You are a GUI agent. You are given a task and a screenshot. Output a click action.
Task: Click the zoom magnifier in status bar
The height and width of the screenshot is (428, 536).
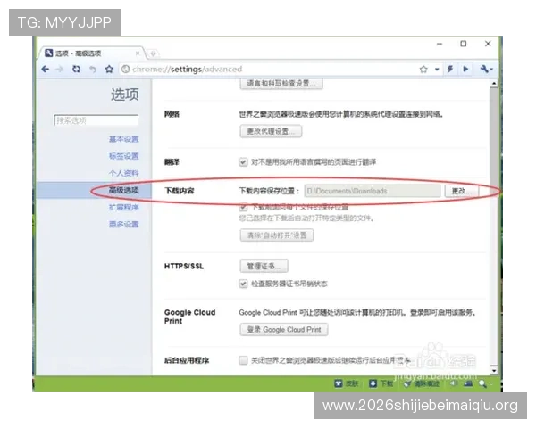click(482, 384)
